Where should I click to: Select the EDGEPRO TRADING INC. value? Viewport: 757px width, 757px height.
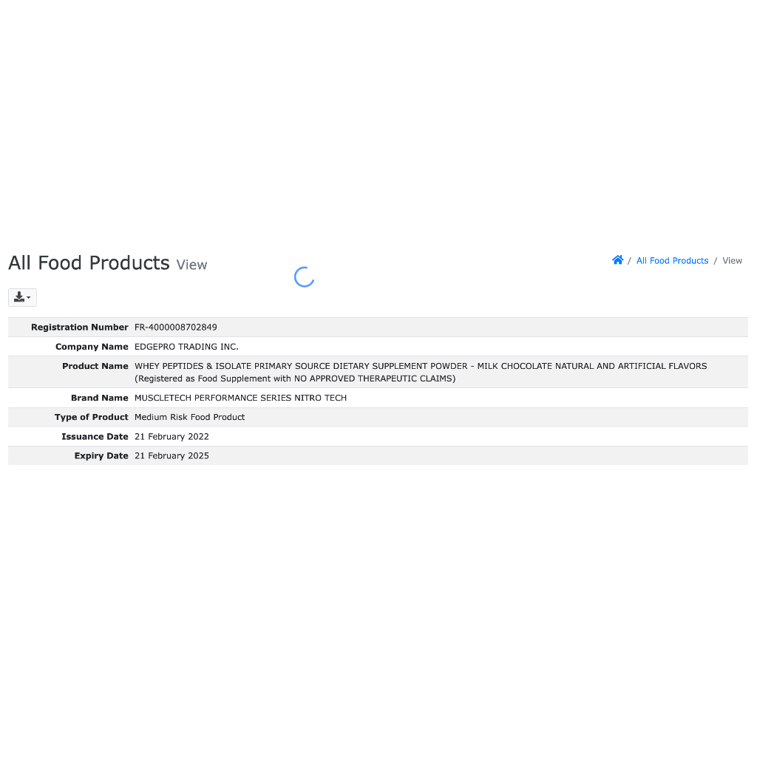pos(186,347)
